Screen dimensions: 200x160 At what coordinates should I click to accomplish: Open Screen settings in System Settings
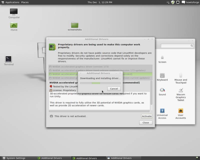coord(162,59)
